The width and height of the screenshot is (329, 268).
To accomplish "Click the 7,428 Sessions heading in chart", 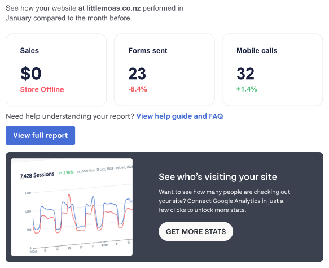I will (37, 175).
